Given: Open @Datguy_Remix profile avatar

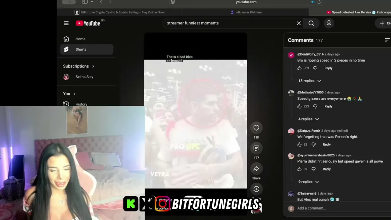Looking at the screenshot, I should point(291,131).
